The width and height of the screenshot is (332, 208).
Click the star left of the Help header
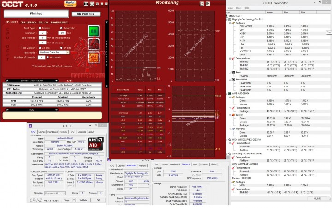click(x=7, y=110)
